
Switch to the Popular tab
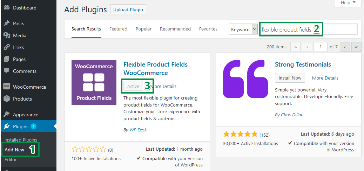pyautogui.click(x=143, y=29)
